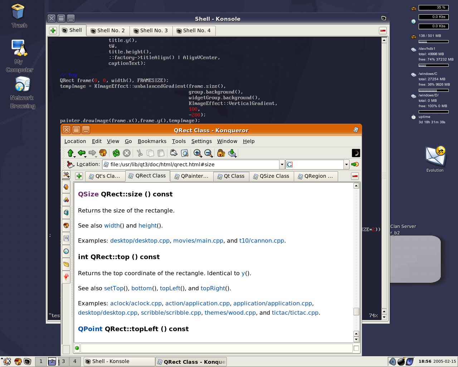
Task: Open sidebar home folder panel
Action: click(66, 225)
